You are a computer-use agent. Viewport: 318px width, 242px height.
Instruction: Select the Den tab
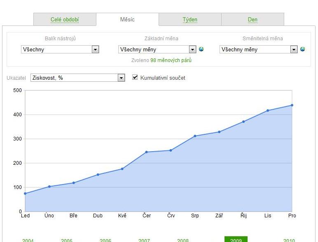click(253, 20)
